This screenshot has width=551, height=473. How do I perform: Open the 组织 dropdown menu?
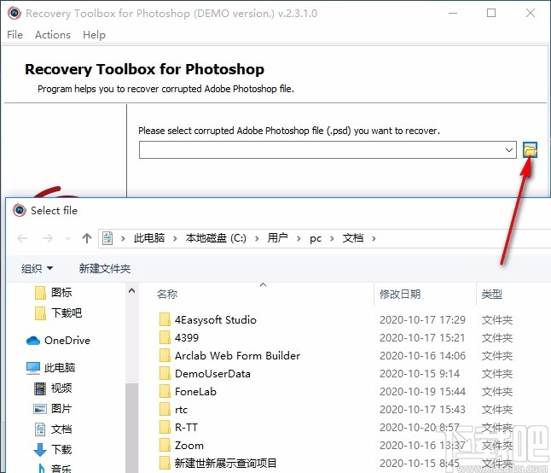pos(37,269)
